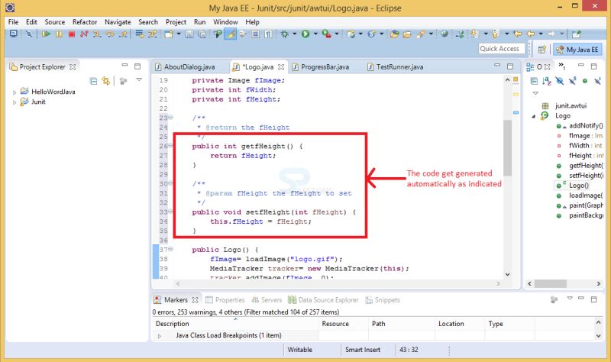Click the Suspend (pause) debug icon

click(59, 34)
